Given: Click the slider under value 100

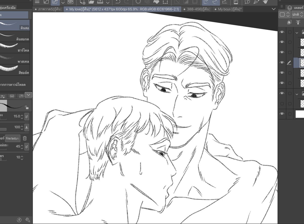Looking at the screenshot, I should click(x=3, y=129).
